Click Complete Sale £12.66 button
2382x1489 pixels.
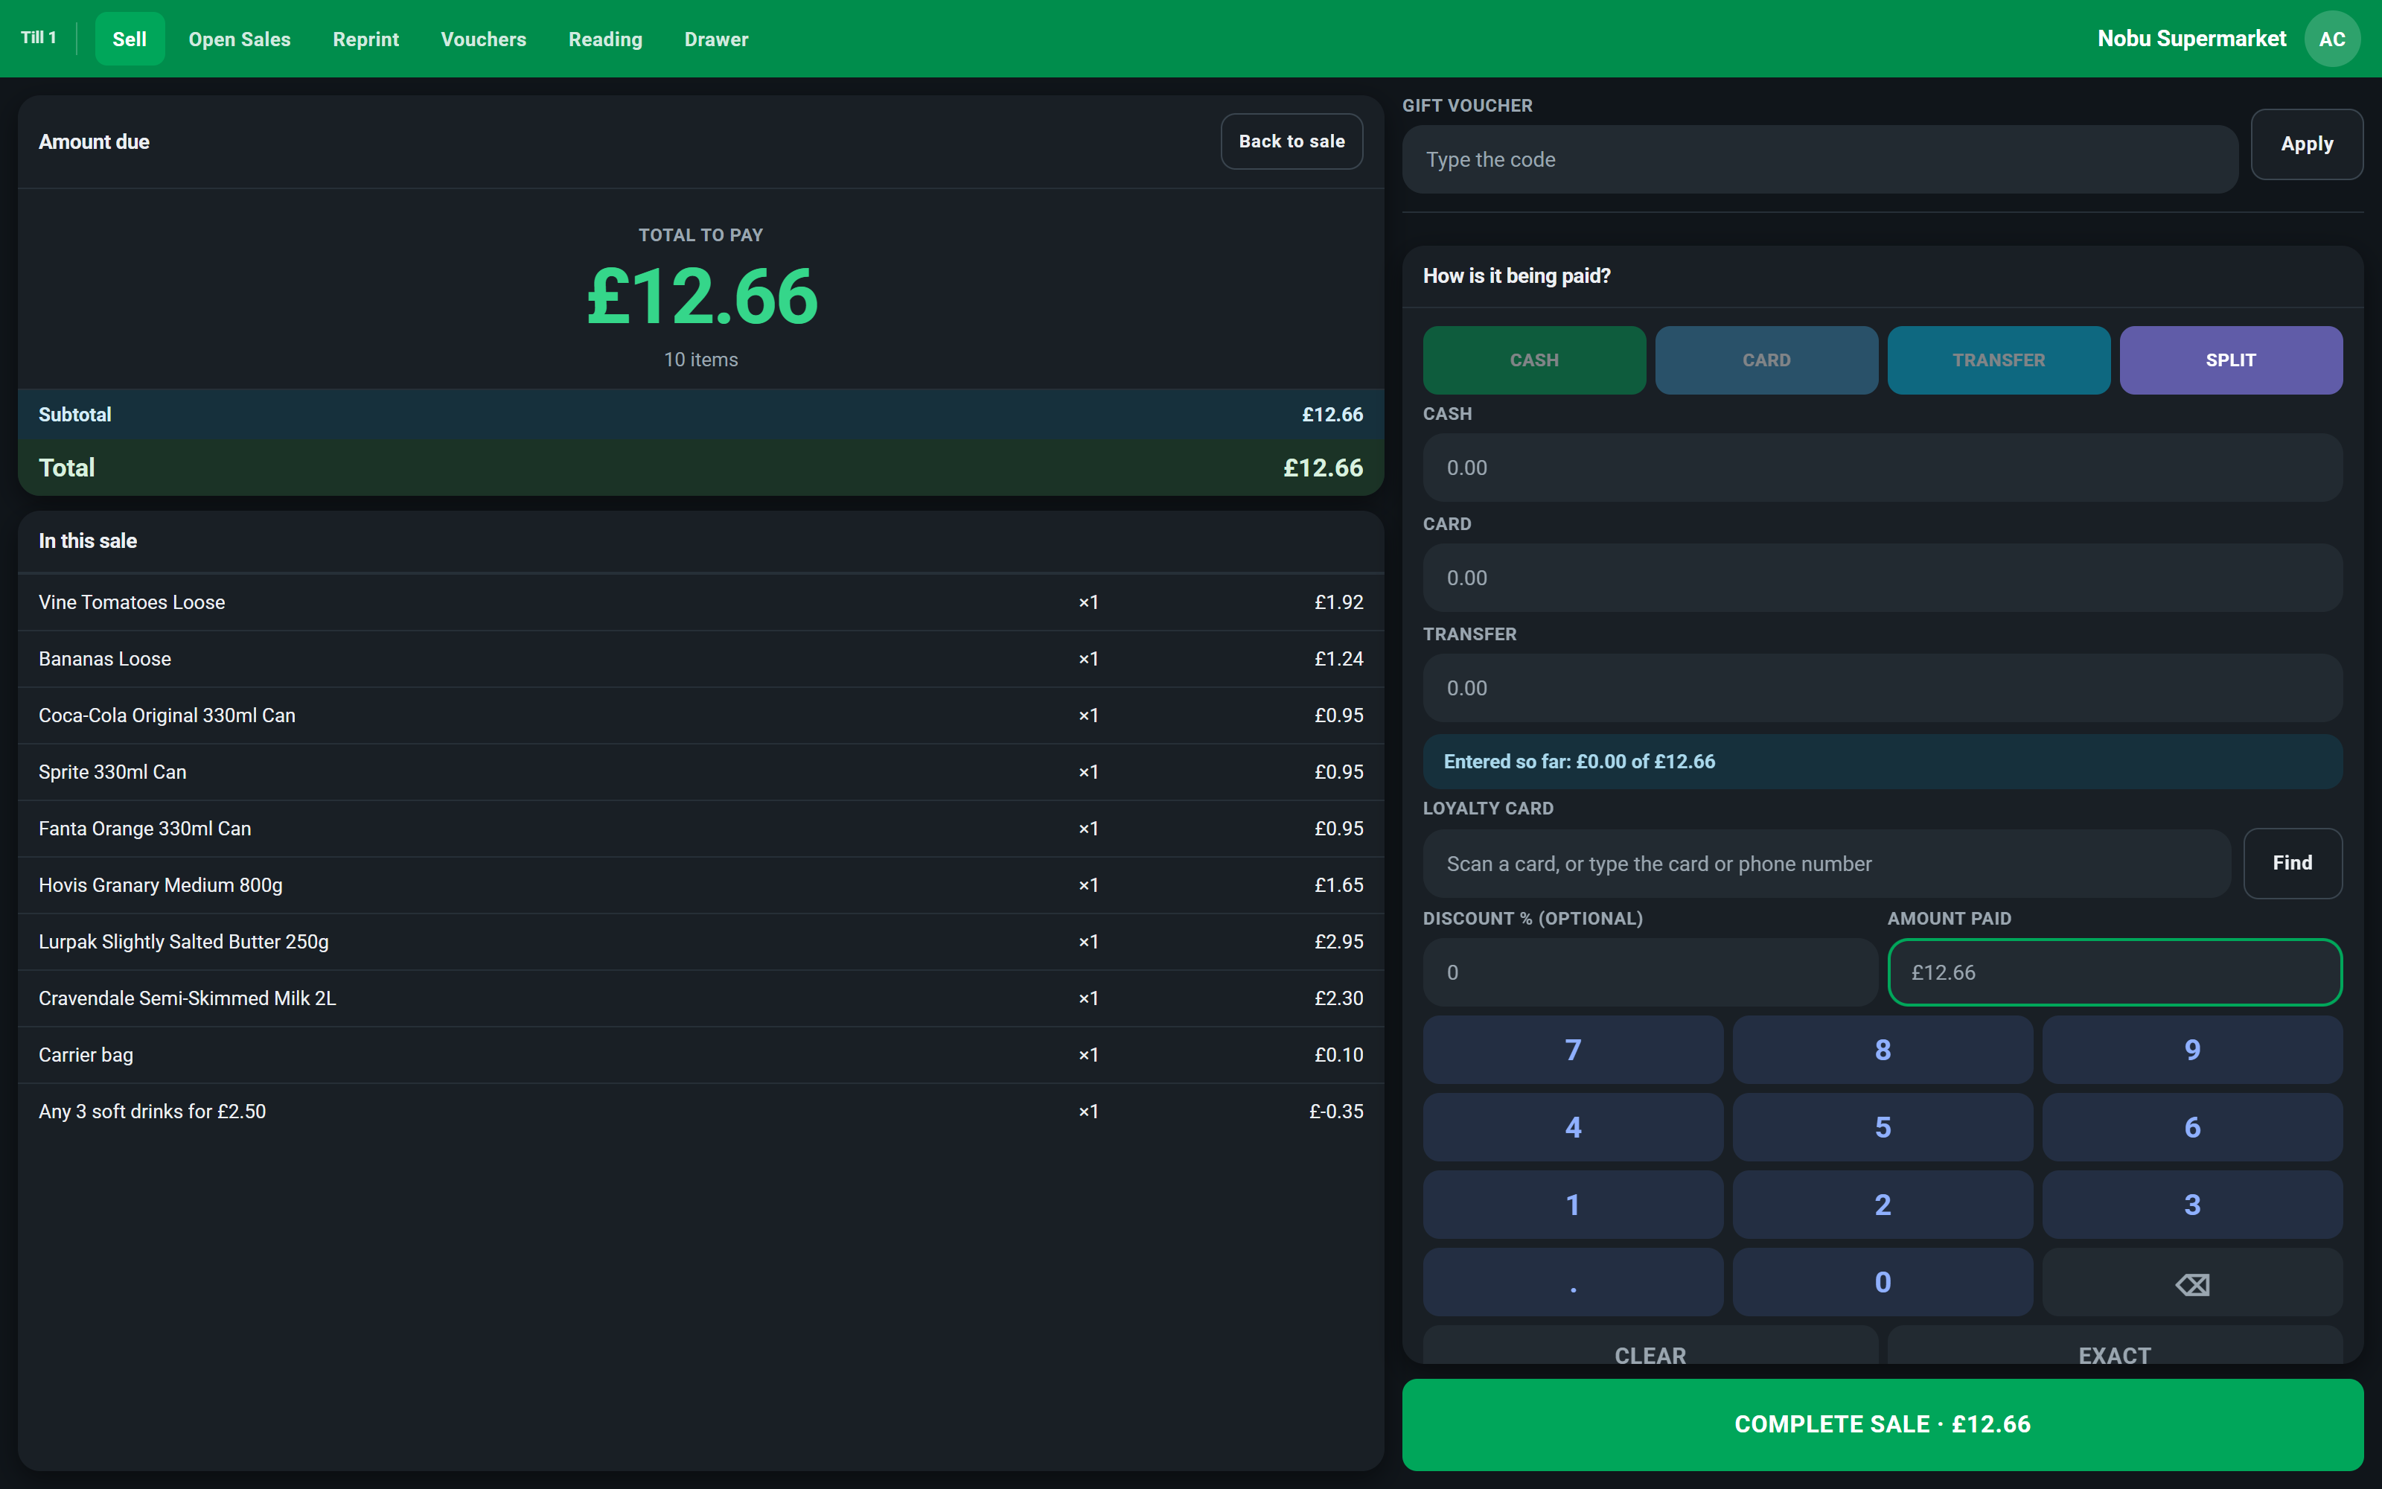click(1882, 1425)
